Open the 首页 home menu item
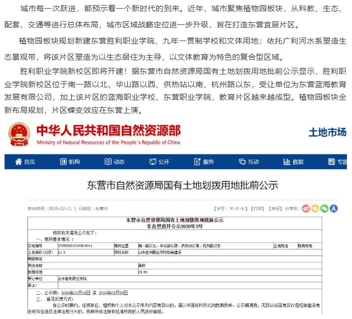Screen dimensions: 352x319 click(25, 162)
